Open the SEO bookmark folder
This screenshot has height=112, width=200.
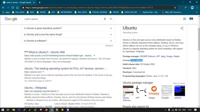(x=52, y=12)
